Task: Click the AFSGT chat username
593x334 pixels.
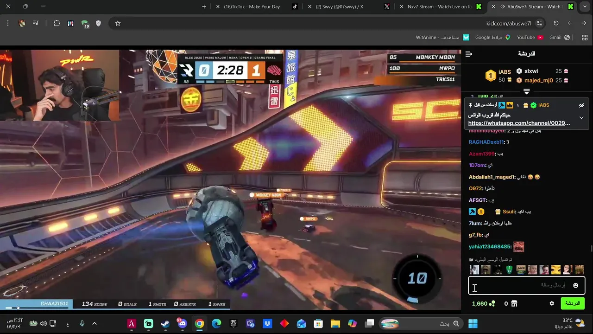Action: point(478,200)
